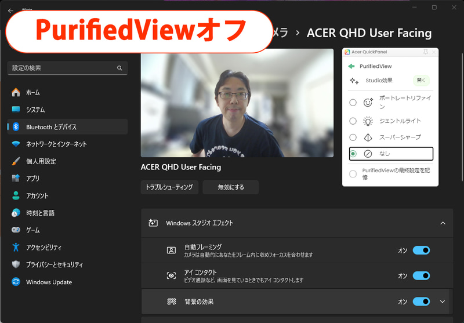Click the Home house icon
The width and height of the screenshot is (464, 323).
(x=16, y=92)
